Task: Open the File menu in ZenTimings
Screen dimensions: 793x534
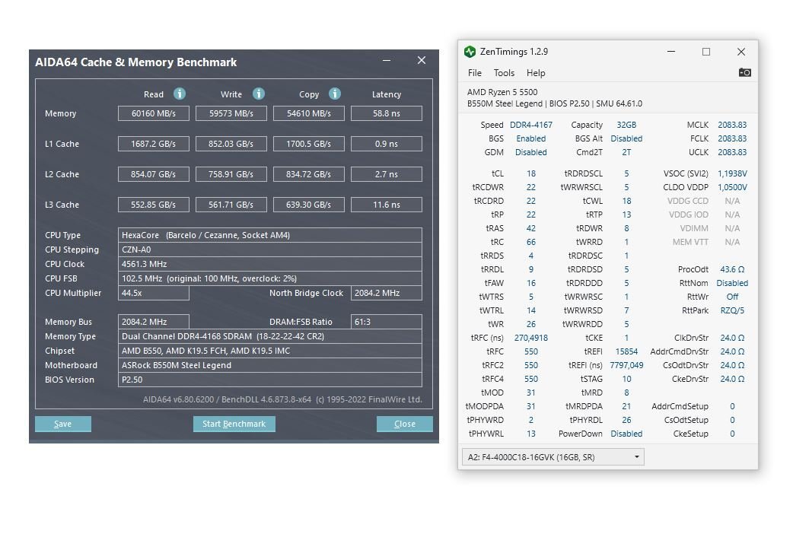Action: click(x=474, y=73)
